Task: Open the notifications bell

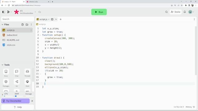Action: click(185, 12)
